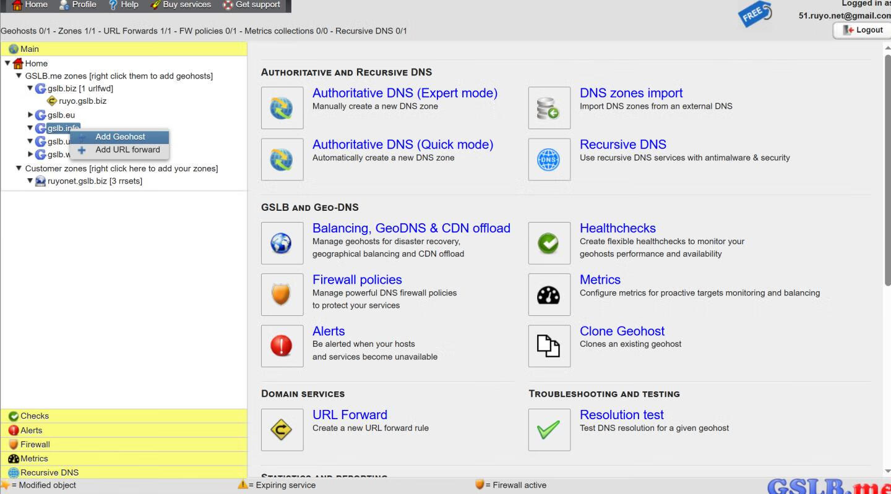Image resolution: width=891 pixels, height=494 pixels.
Task: Click the Clone Geohost documents icon
Action: point(549,346)
